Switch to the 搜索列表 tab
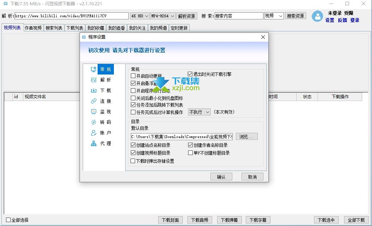 point(54,28)
